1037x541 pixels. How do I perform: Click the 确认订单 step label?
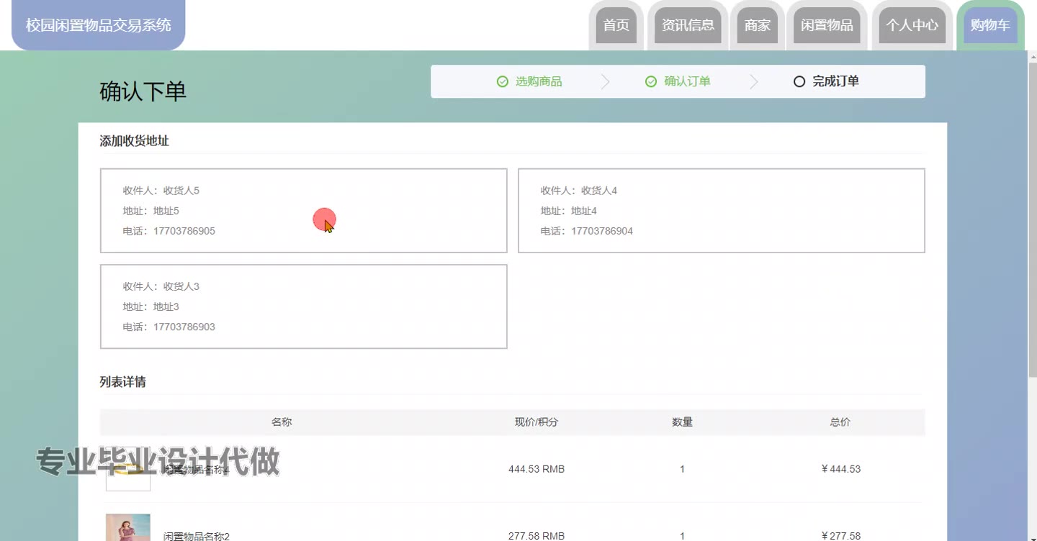tap(687, 81)
